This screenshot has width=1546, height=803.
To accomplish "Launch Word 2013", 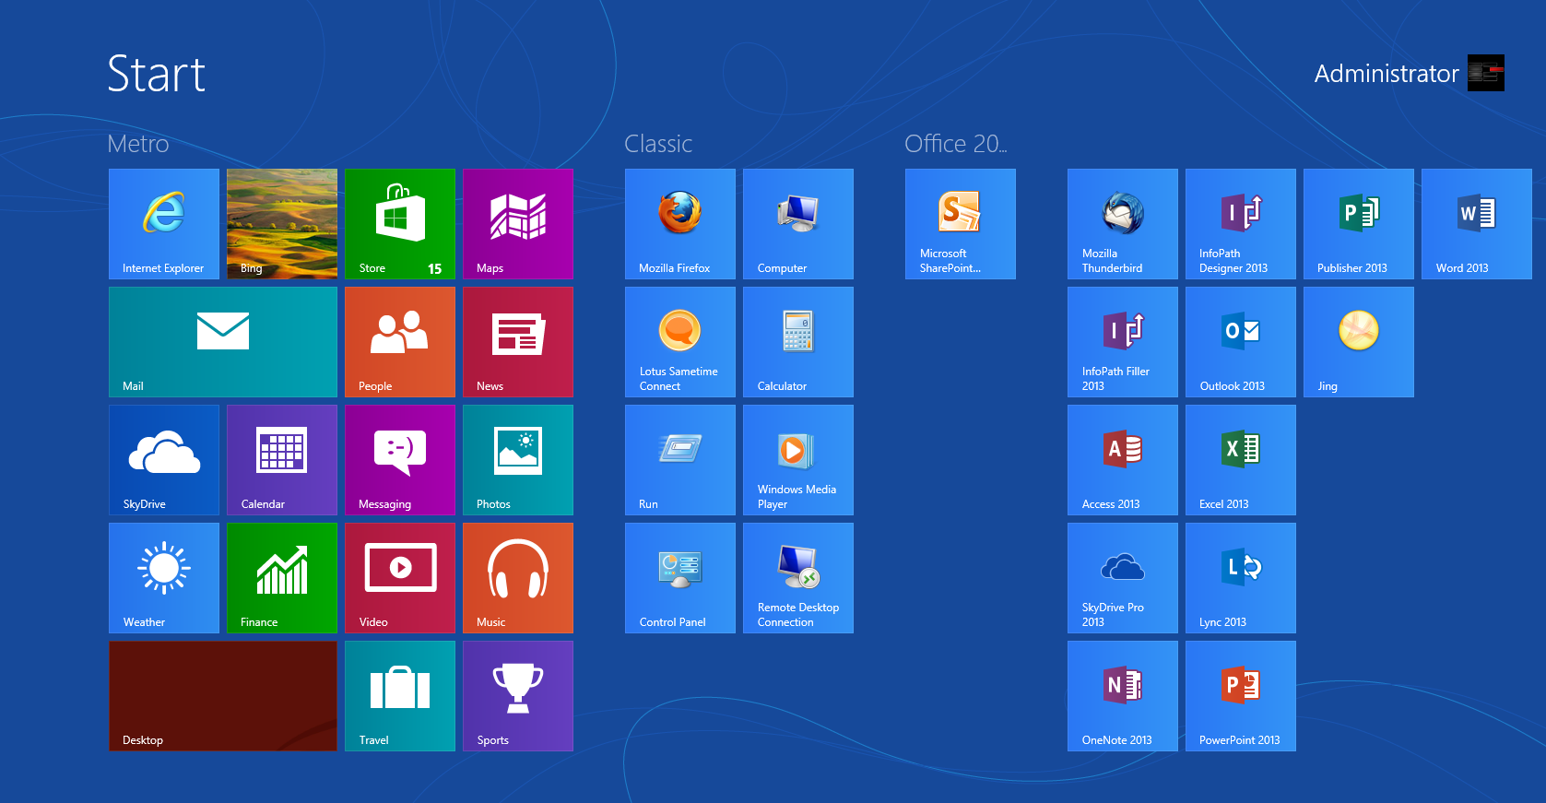I will (x=1477, y=224).
